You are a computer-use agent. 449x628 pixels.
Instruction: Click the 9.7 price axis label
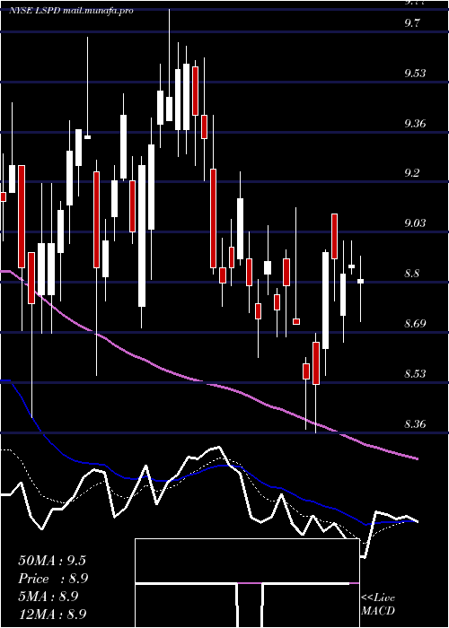412,22
